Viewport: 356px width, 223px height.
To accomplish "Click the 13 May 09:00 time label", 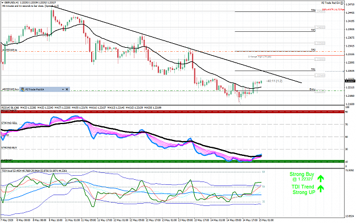I will click(186, 220).
